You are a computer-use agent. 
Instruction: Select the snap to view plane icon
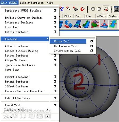75,9
